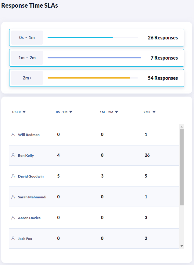The image size is (194, 265).
Task: Sort table by USER column arrow
Action: pos(24,112)
